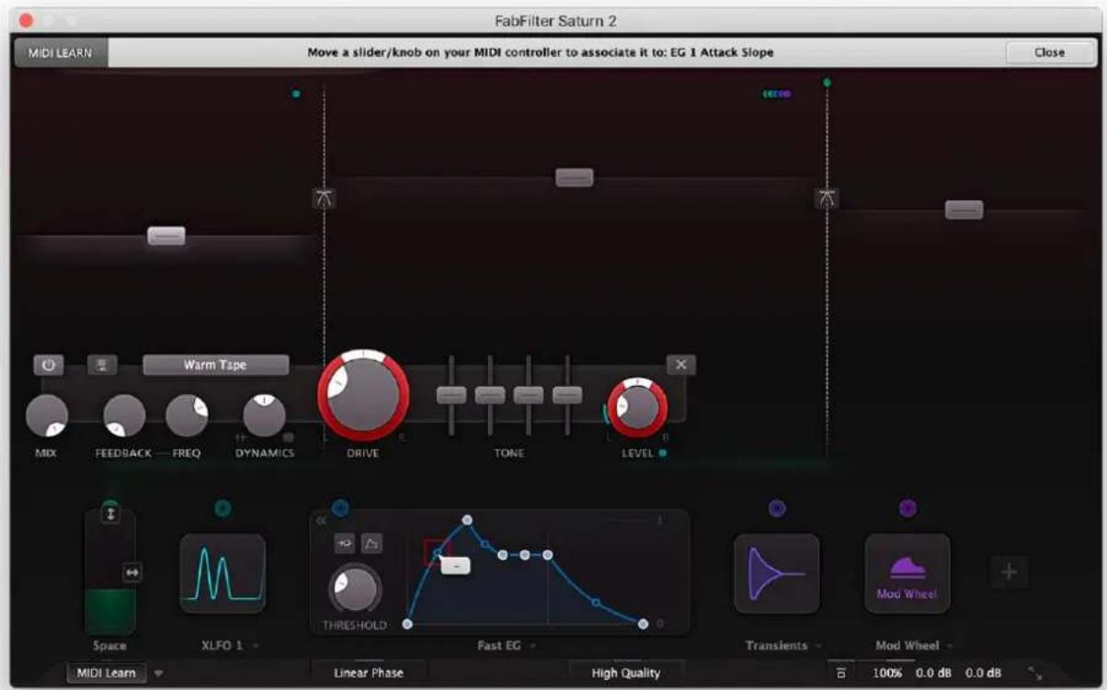Collapse the Fast EG panel with double chevron
The height and width of the screenshot is (690, 1107).
[321, 521]
